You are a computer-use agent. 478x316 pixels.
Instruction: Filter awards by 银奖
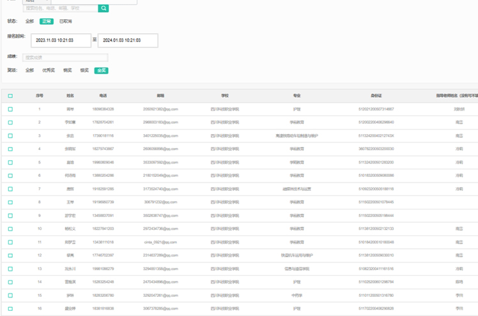[84, 70]
